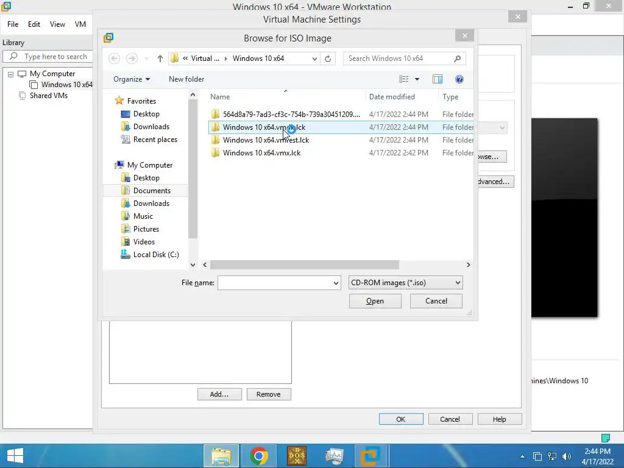This screenshot has height=468, width=624.
Task: Open the view options dropdown arrow
Action: click(x=417, y=79)
